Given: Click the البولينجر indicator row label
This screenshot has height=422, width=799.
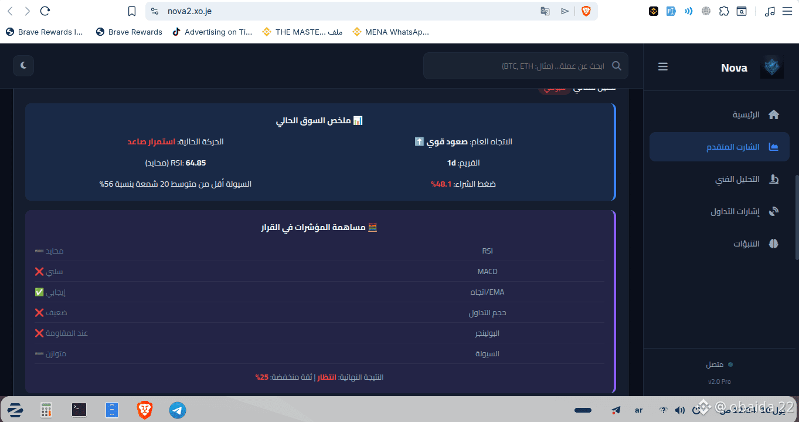Looking at the screenshot, I should pyautogui.click(x=487, y=333).
